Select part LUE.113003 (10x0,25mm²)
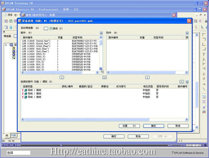The height and width of the screenshot is (158, 209). coord(60,46)
